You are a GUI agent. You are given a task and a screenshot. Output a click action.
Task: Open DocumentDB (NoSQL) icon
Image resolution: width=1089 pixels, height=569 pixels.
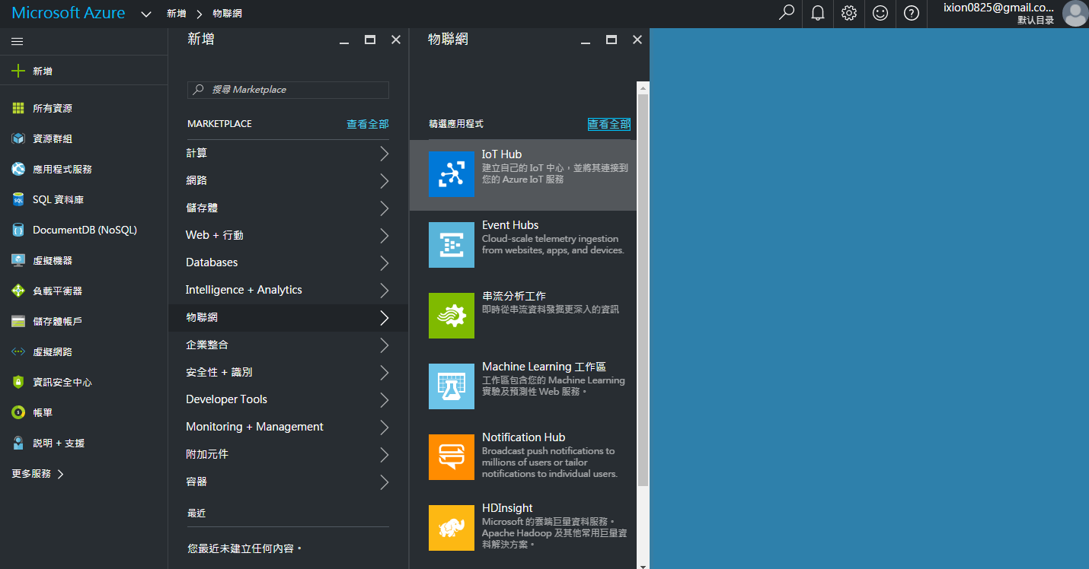[18, 230]
